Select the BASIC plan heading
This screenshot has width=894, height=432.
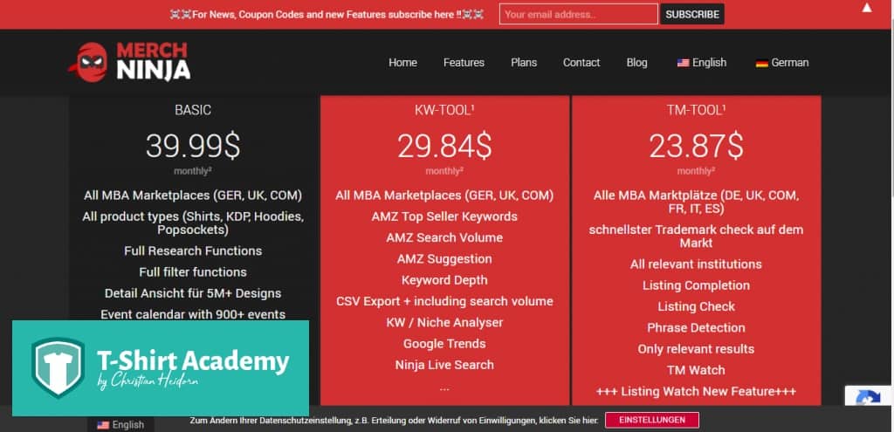(x=193, y=110)
